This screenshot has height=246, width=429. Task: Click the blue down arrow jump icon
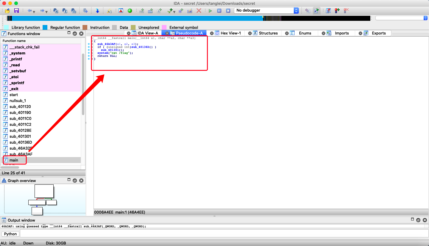(x=97, y=11)
